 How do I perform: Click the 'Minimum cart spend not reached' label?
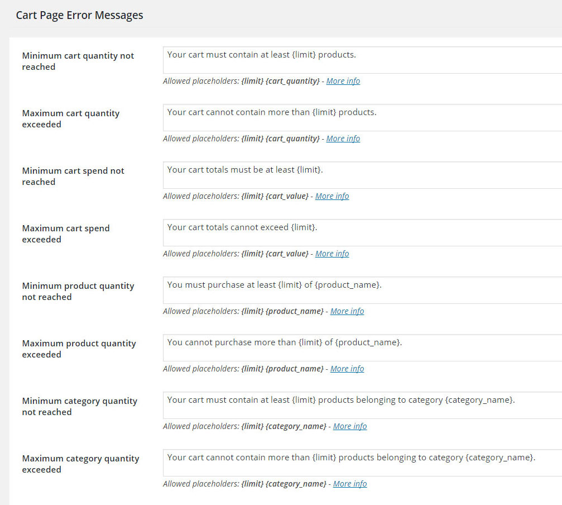(x=73, y=176)
